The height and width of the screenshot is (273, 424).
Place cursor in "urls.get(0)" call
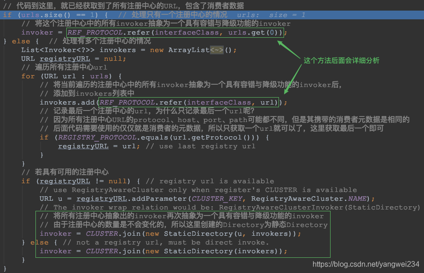[255, 32]
